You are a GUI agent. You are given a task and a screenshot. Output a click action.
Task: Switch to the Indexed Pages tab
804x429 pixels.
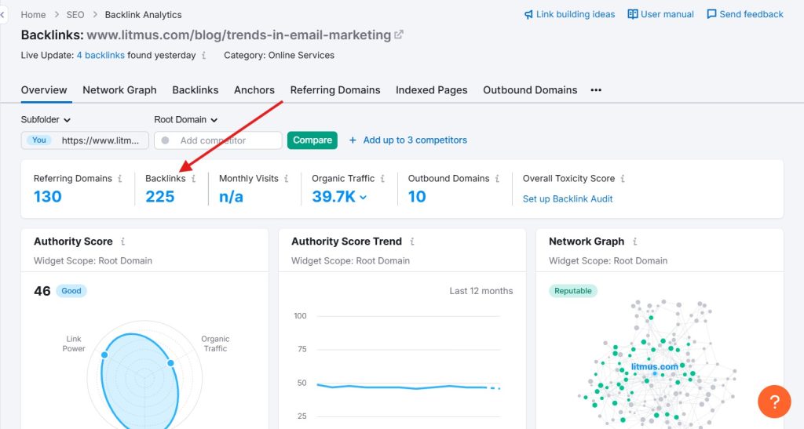(432, 90)
